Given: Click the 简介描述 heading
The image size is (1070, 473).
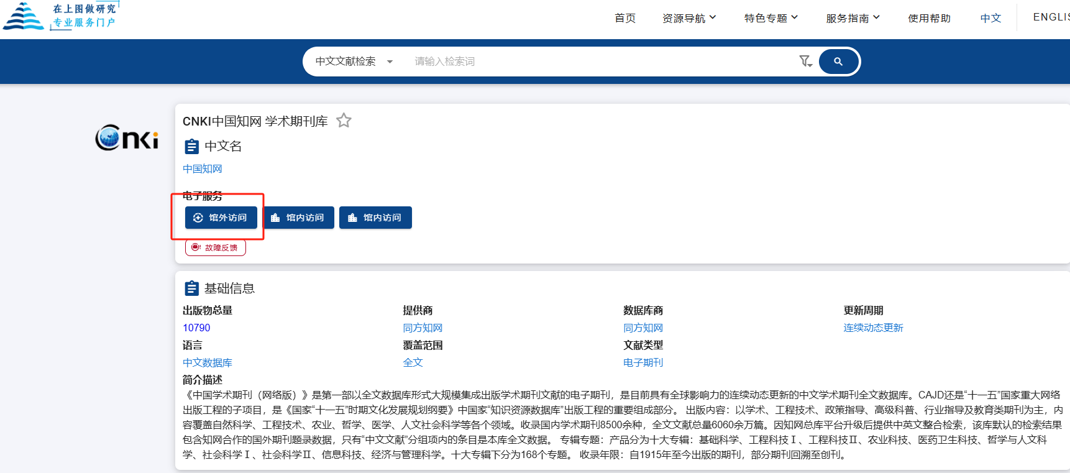Looking at the screenshot, I should coord(203,380).
